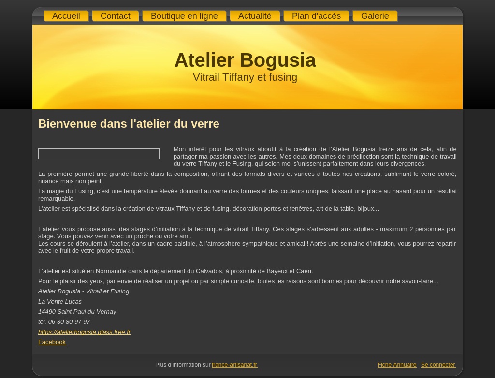Click the phone number tél. 06 30 80 97 97
Image resolution: width=495 pixels, height=378 pixels.
64,322
